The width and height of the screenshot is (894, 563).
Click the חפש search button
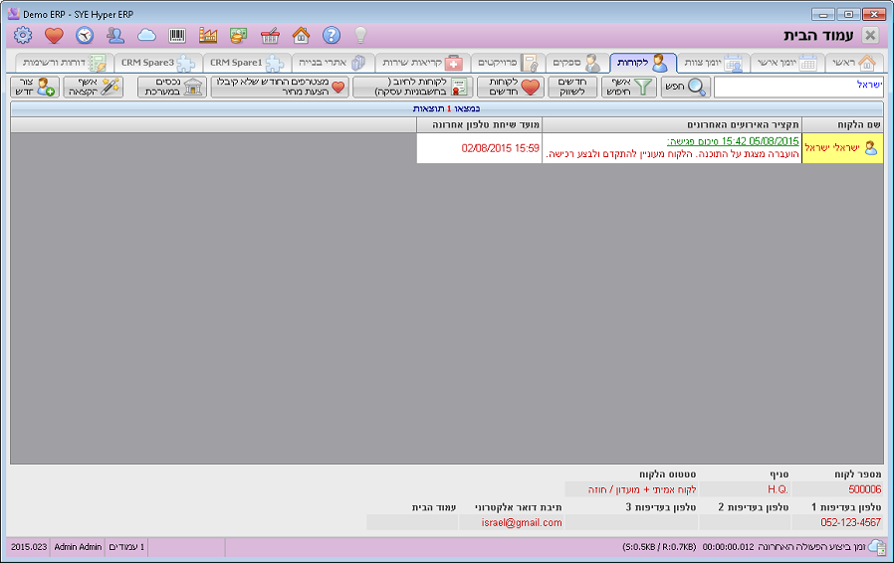tap(686, 88)
